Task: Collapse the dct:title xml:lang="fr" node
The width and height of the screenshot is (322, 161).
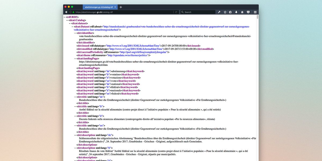Action: (75, 107)
